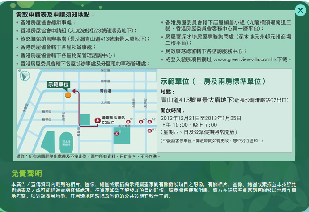
Task: Click the MTR exit A2 icon
Action: tap(150, 122)
